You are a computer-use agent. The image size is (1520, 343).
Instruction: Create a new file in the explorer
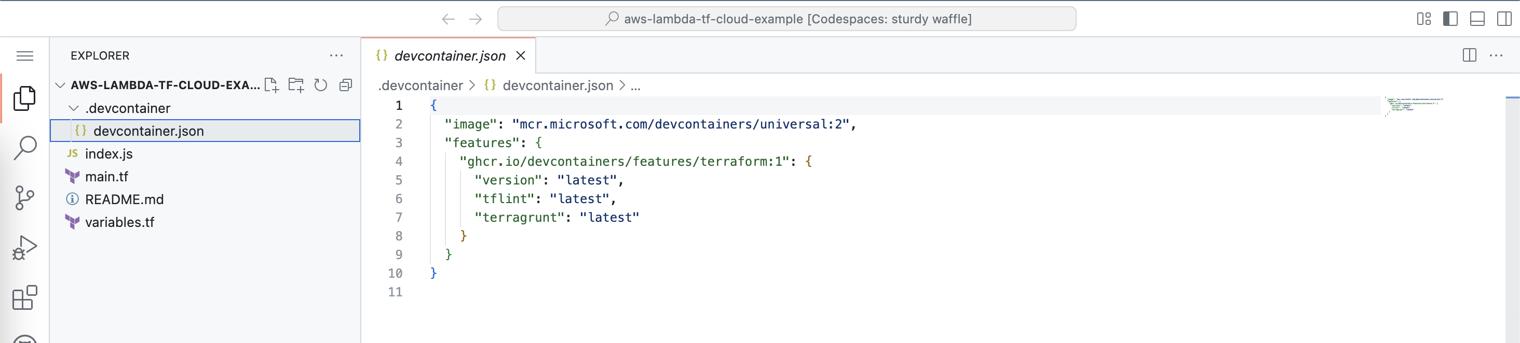pos(272,85)
